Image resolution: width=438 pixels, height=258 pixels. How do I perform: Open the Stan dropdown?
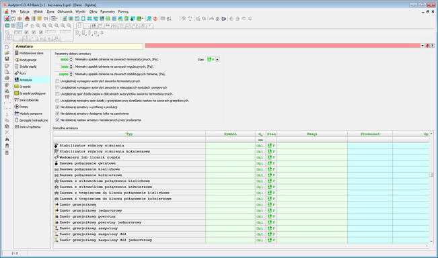click(x=217, y=59)
